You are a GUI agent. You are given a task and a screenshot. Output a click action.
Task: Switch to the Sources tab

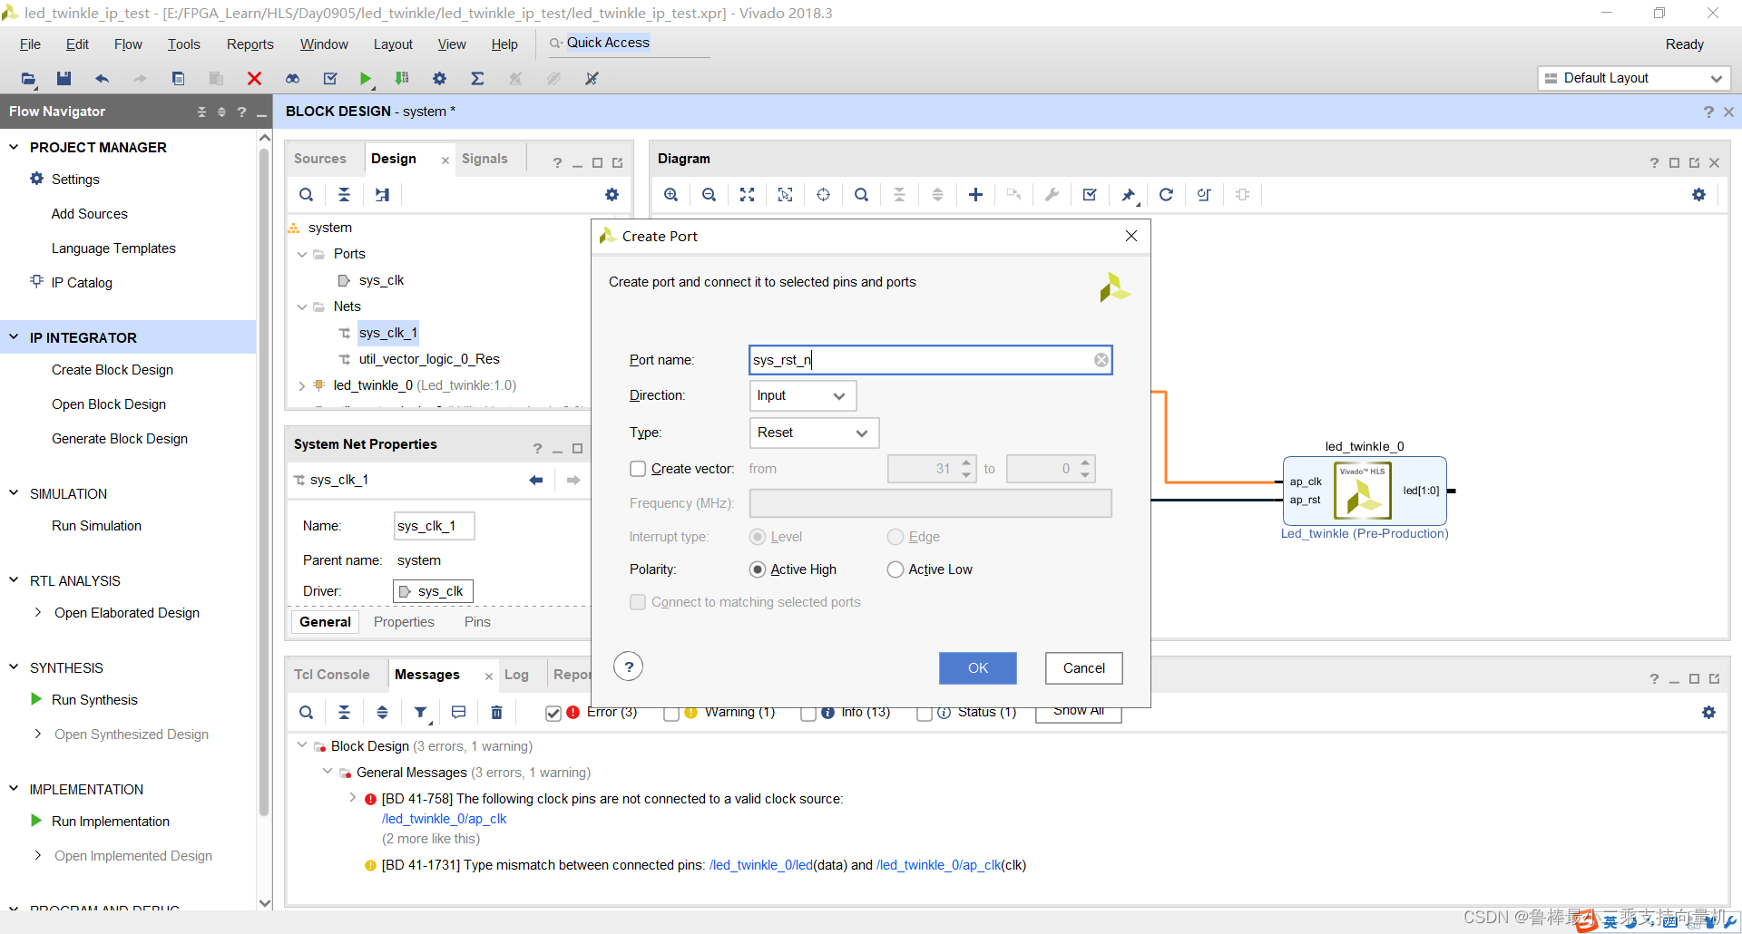319,159
